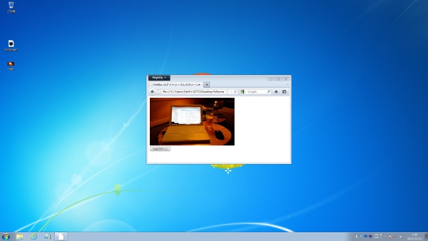The height and width of the screenshot is (241, 428).
Task: Open the bookmarks toolbar button
Action: pos(284,92)
